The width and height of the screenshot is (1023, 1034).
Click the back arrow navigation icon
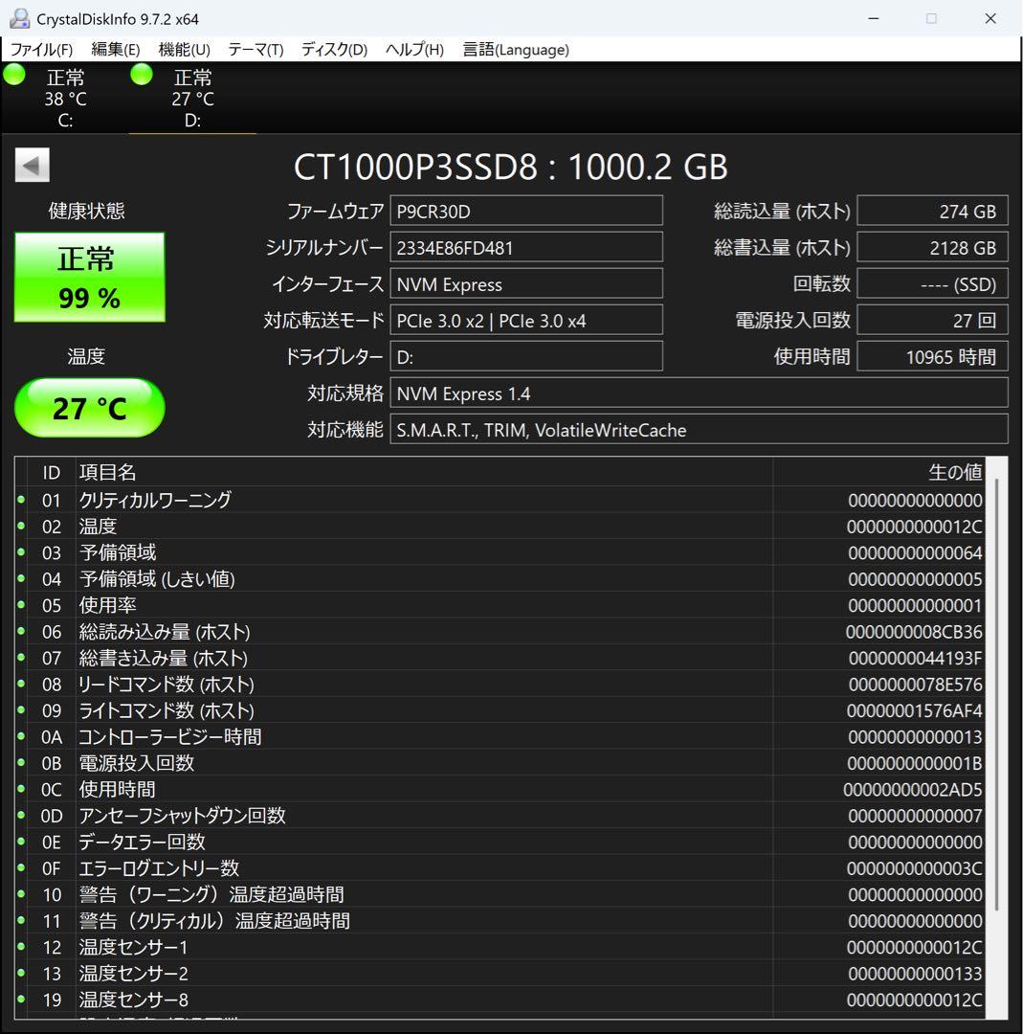32,165
